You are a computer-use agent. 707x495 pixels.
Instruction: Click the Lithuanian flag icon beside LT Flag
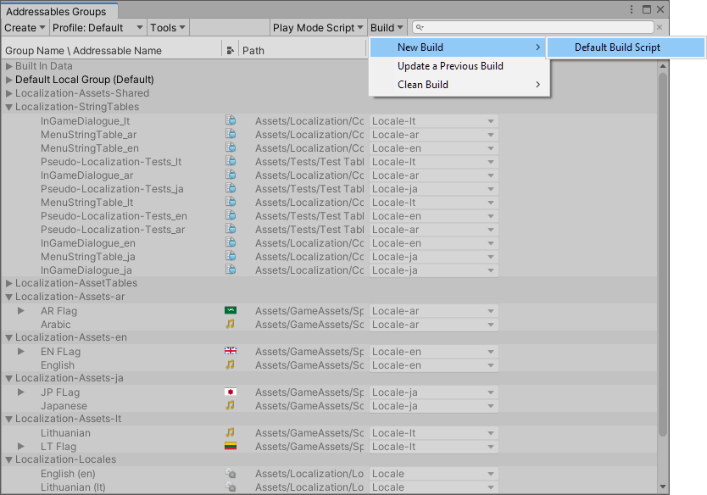click(x=229, y=446)
